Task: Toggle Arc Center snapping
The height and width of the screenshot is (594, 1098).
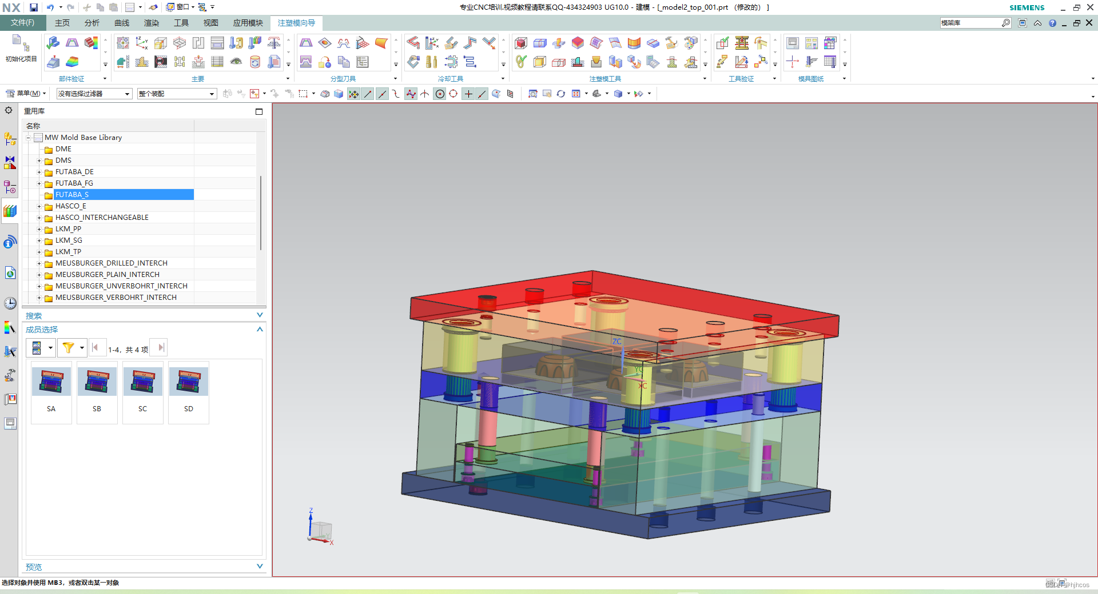Action: pyautogui.click(x=440, y=94)
